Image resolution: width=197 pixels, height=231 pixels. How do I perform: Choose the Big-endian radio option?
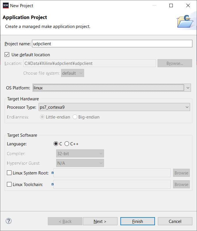pyautogui.click(x=75, y=117)
